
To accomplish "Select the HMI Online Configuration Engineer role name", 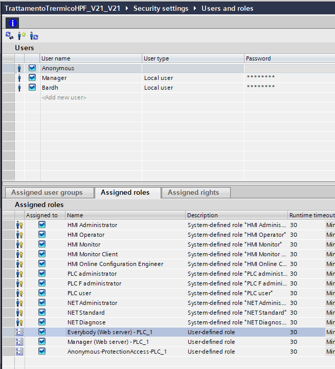I will pyautogui.click(x=116, y=264).
